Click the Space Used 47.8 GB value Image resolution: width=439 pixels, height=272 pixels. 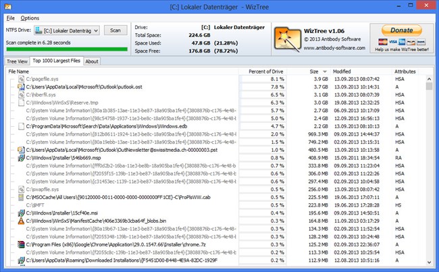point(201,43)
